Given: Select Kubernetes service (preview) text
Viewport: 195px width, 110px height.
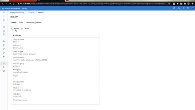Looking at the screenshot, I should (24, 54).
